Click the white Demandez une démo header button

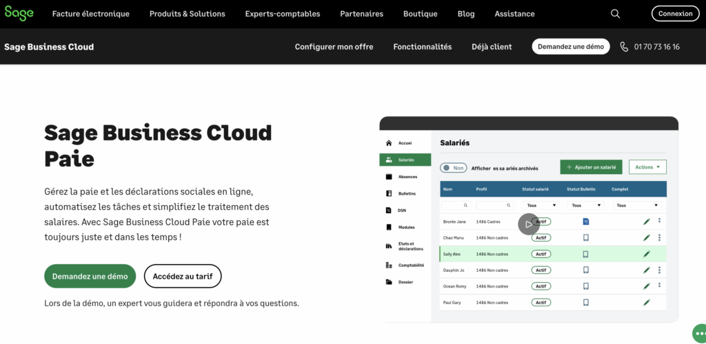(x=571, y=47)
